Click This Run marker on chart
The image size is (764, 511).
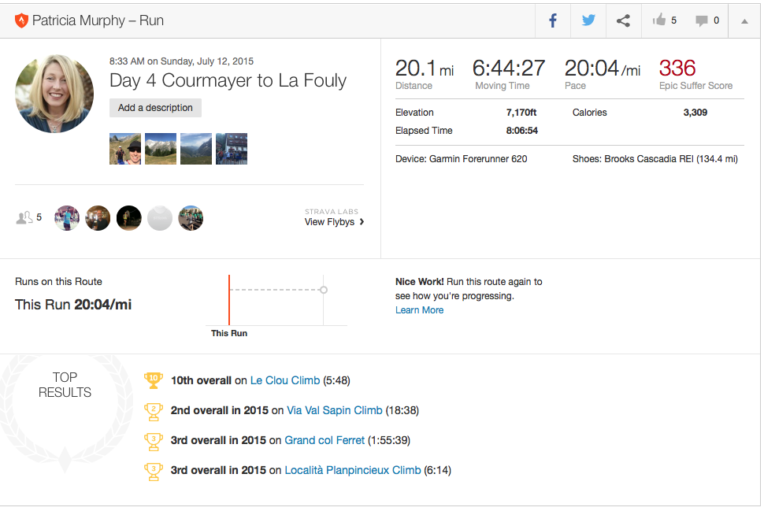point(229,299)
